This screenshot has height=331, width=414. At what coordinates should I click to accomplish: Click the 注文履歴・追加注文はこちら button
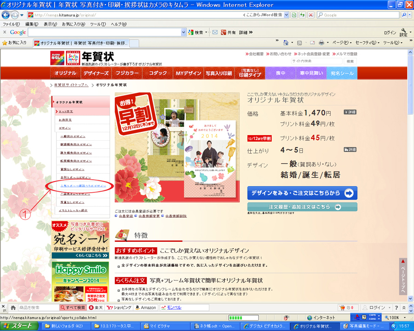pyautogui.click(x=302, y=207)
